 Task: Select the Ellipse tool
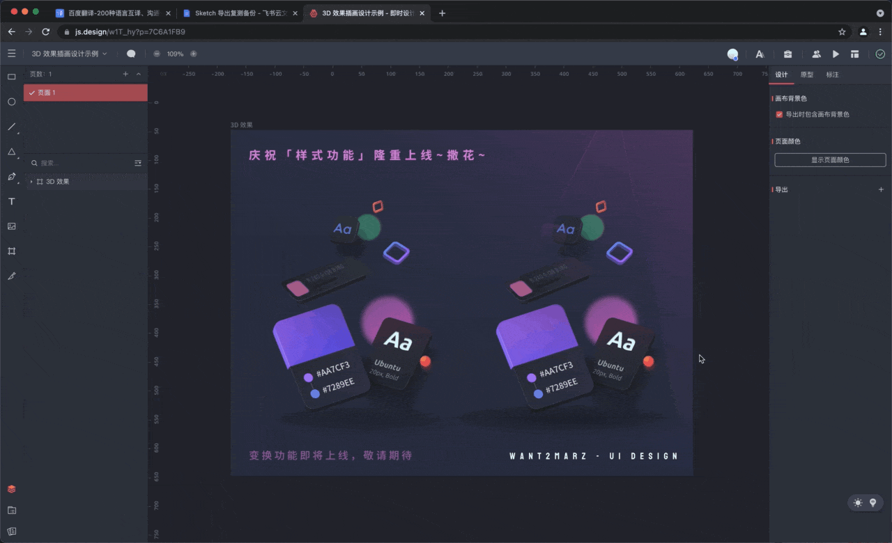[x=11, y=102]
